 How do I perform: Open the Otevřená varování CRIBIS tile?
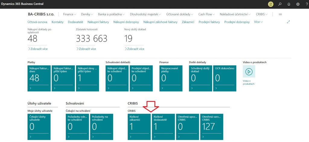(x=212, y=127)
